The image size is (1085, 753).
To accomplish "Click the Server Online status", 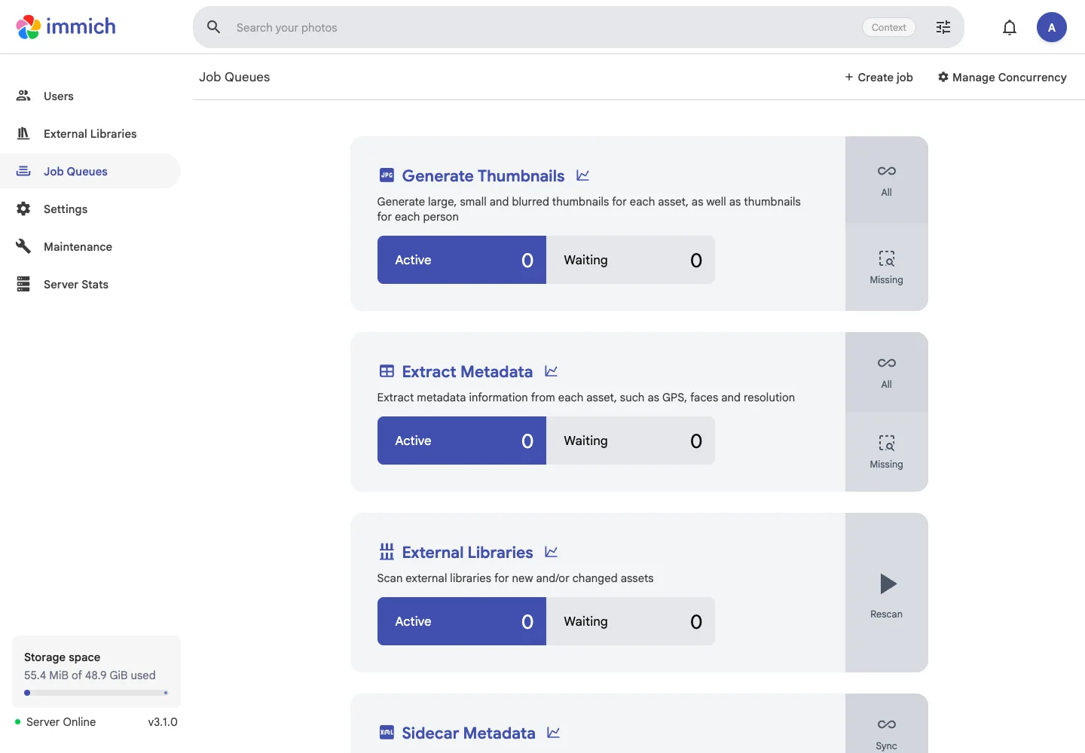I will click(x=56, y=721).
